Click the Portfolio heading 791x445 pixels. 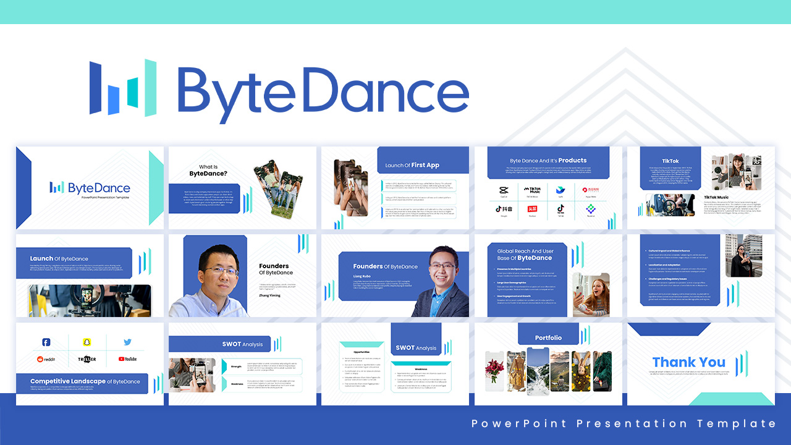548,337
